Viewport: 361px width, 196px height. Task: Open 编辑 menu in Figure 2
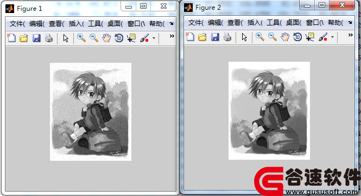click(x=216, y=23)
